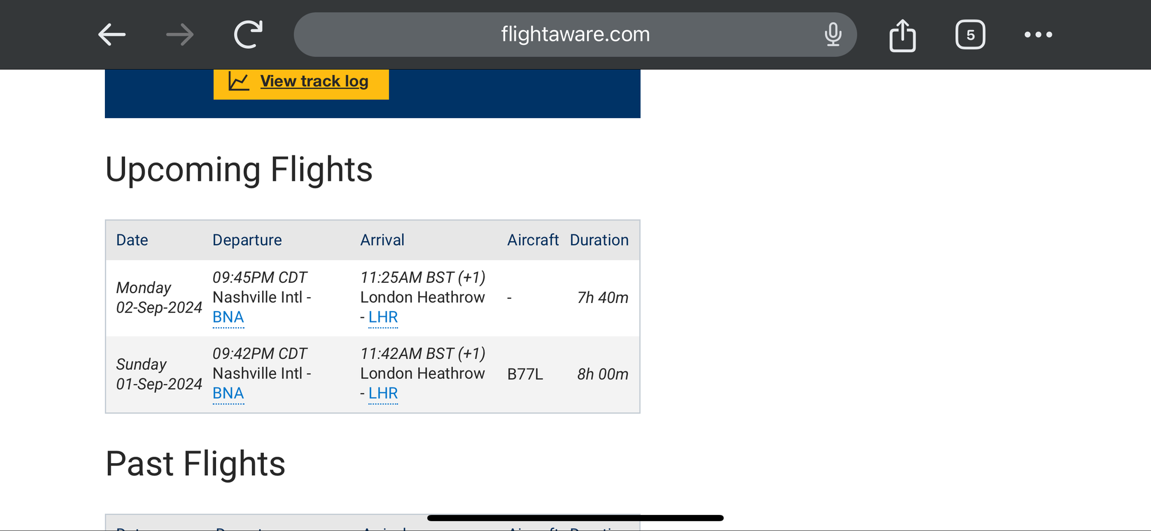
Task: Click the B77L aircraft type cell
Action: click(x=525, y=374)
